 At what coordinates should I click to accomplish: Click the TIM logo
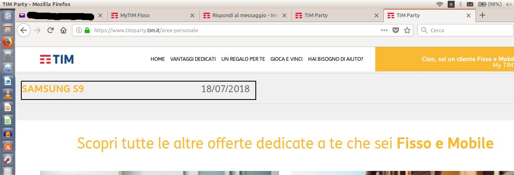(57, 59)
